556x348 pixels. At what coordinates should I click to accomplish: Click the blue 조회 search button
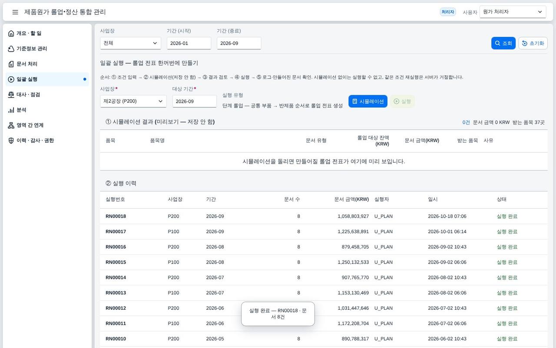coord(503,43)
